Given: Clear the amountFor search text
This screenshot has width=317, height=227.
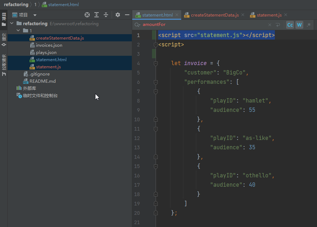Looking at the screenshot, I should click(270, 25).
